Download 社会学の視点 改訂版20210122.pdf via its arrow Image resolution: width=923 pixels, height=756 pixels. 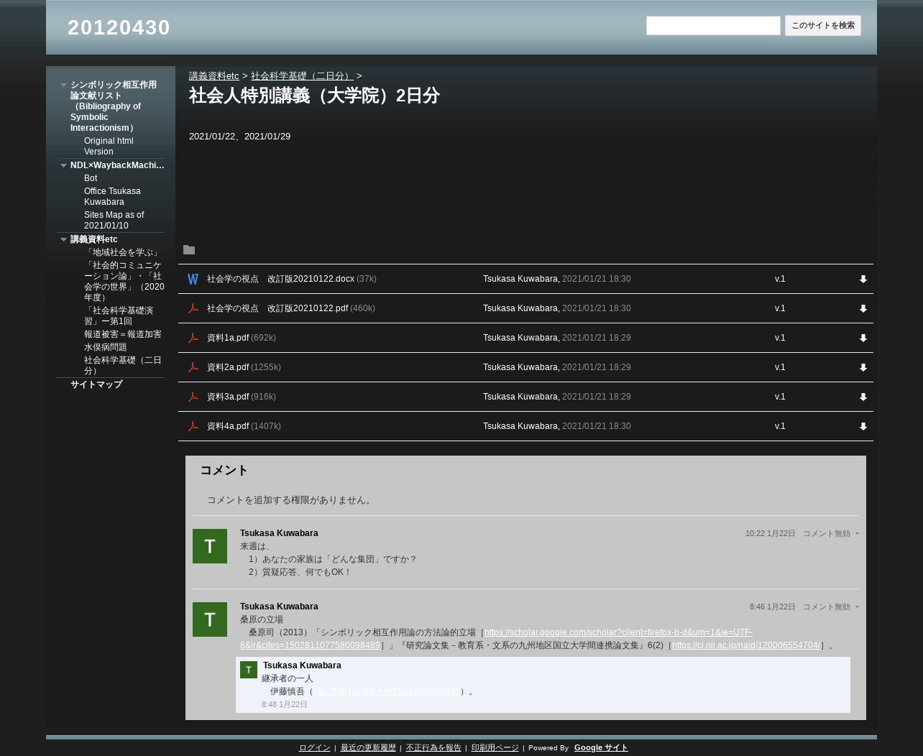click(x=863, y=309)
